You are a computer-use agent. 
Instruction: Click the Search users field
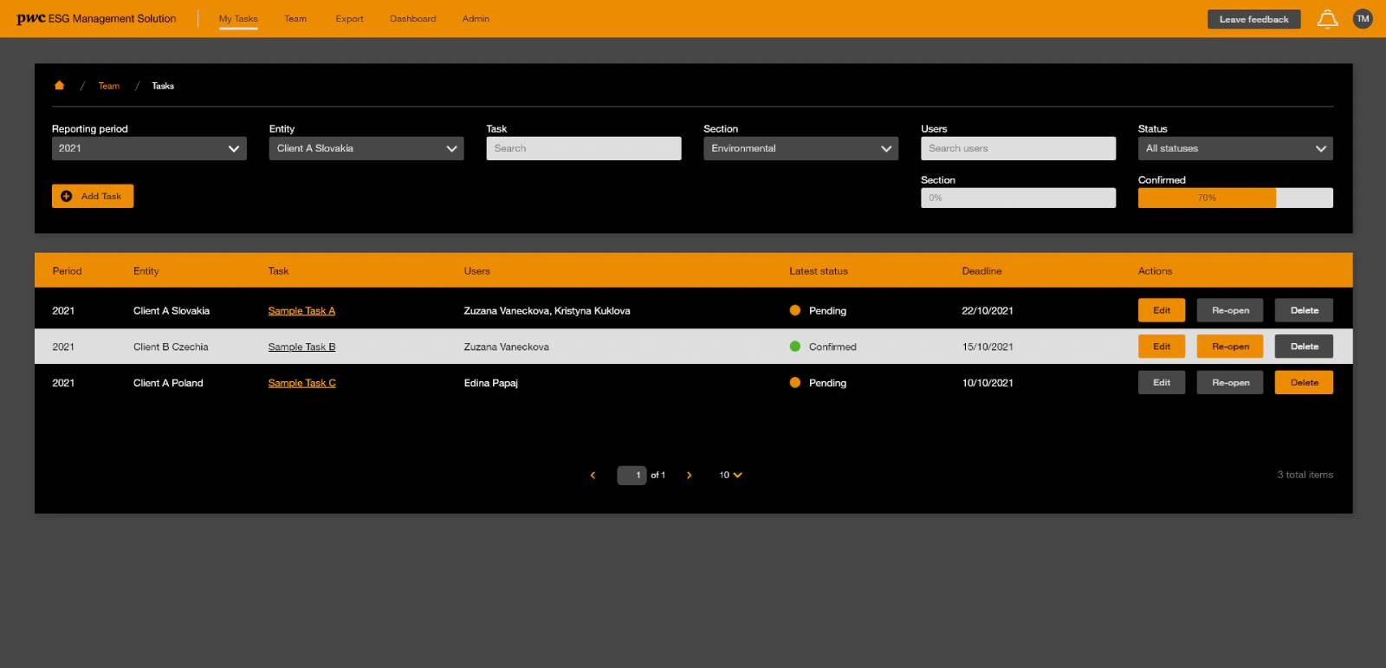[1018, 148]
